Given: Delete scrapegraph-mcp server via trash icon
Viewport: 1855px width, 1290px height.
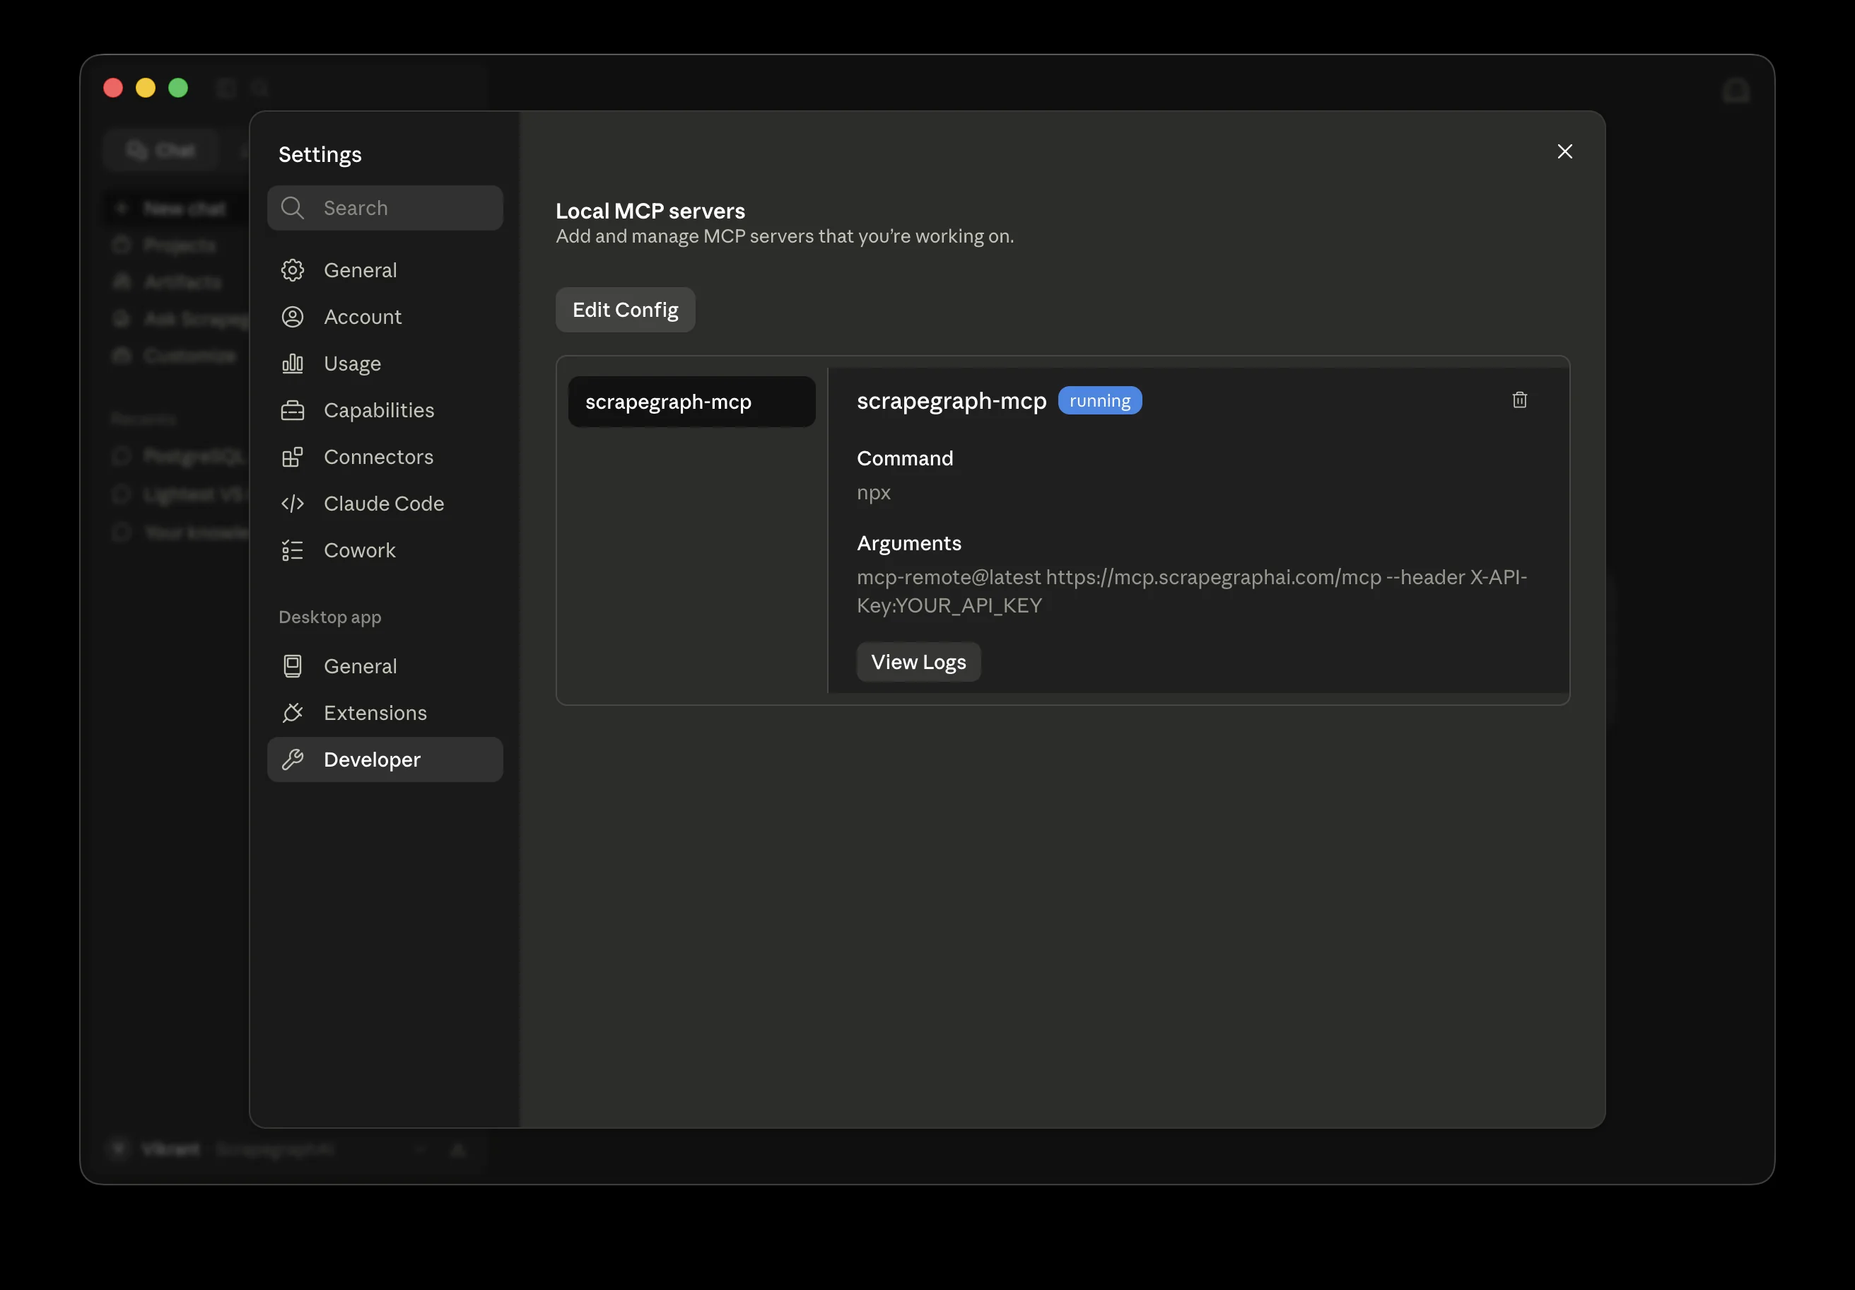Looking at the screenshot, I should click(1520, 400).
